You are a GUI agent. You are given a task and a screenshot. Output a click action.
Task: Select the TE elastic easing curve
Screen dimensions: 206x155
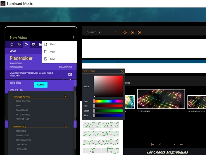click(110, 150)
